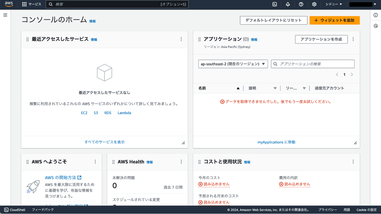381x214 pixels.
Task: Click 情報 link beside 最近アクセスしたサービス
Action: click(94, 40)
